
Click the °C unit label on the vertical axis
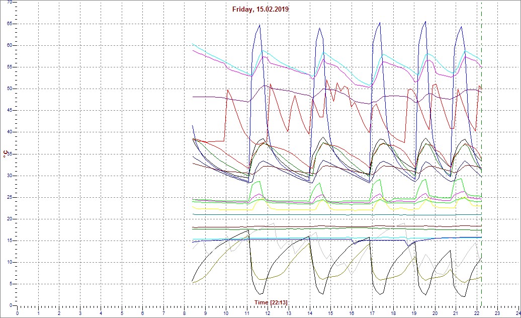pyautogui.click(x=5, y=153)
